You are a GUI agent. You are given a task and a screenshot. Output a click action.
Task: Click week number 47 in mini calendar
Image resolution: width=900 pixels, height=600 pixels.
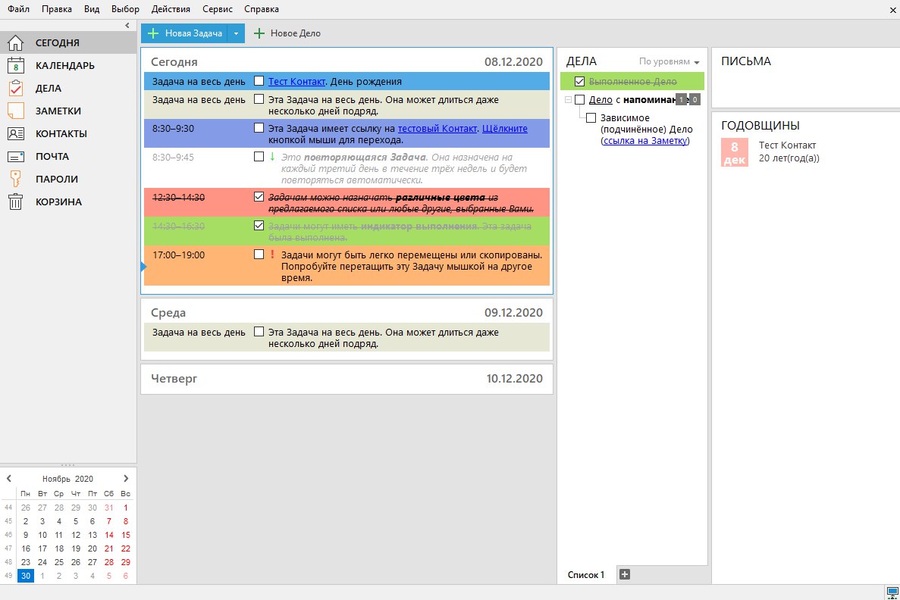[8, 548]
